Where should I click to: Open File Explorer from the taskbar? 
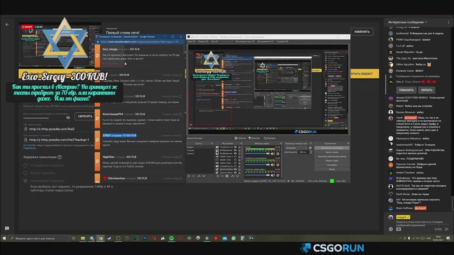tap(83, 238)
